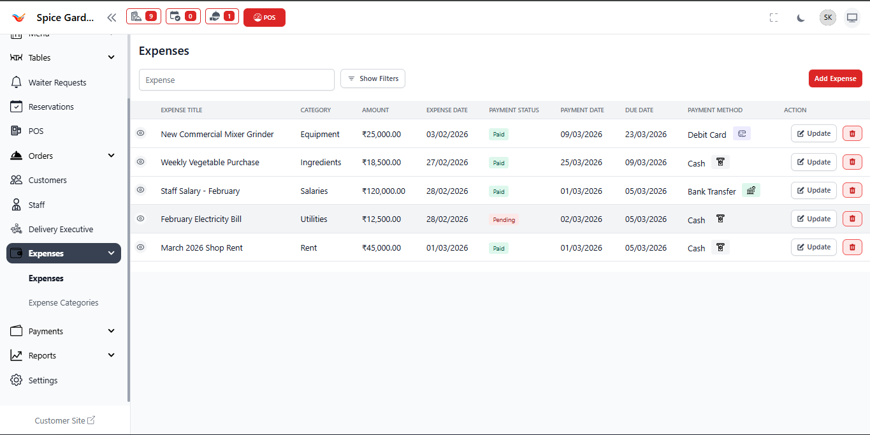The image size is (870, 435).
Task: Open the reservations notification icon showing 0
Action: point(183,17)
